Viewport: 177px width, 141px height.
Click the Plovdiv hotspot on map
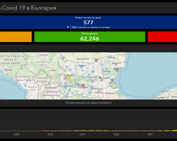click(x=83, y=85)
